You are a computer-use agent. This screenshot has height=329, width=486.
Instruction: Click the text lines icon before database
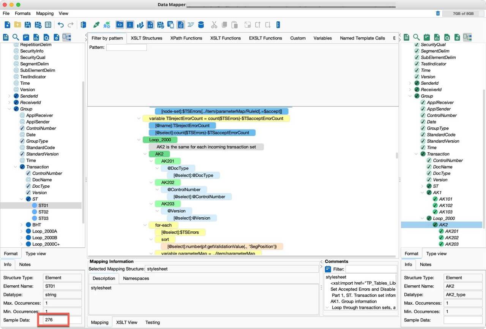191,25
